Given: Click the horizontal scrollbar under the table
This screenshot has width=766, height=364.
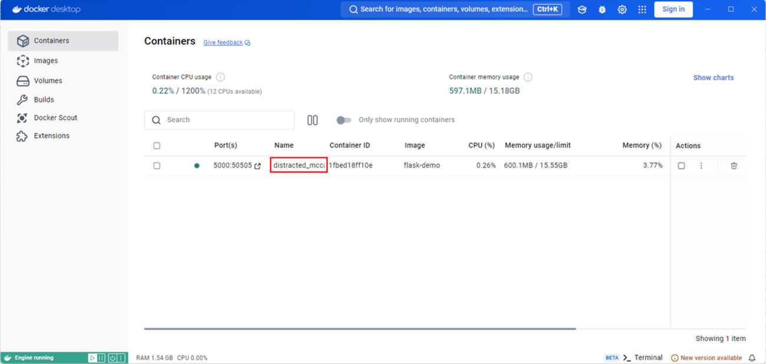Looking at the screenshot, I should (359, 329).
